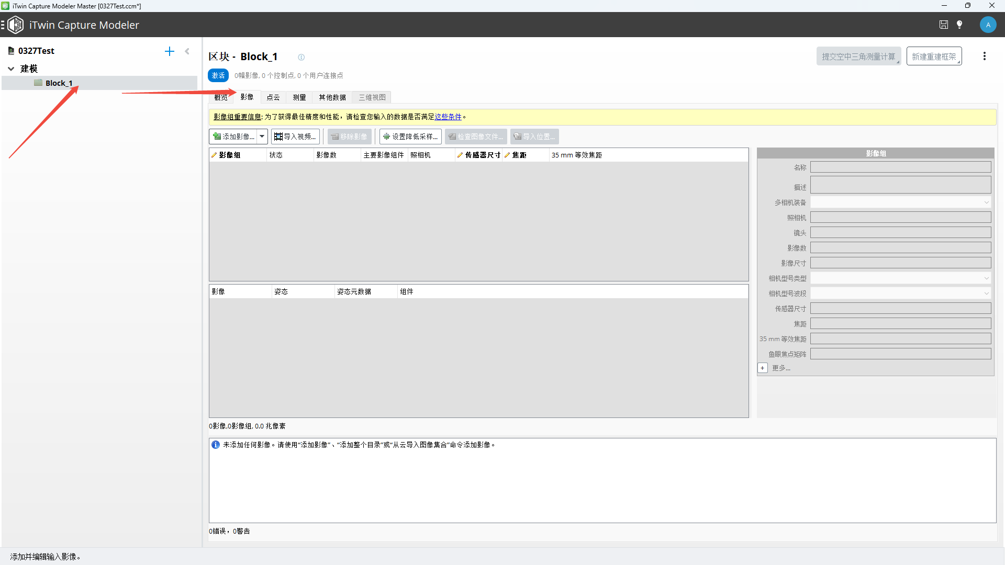Screen dimensions: 1005x565
Task: Click the hamburger menu beside app logo
Action: (3, 25)
